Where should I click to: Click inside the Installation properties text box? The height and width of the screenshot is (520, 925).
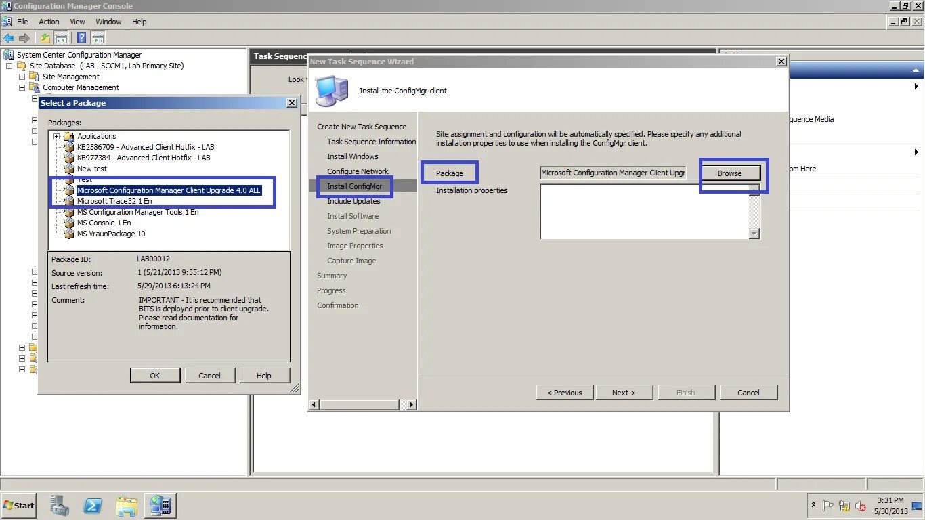644,212
